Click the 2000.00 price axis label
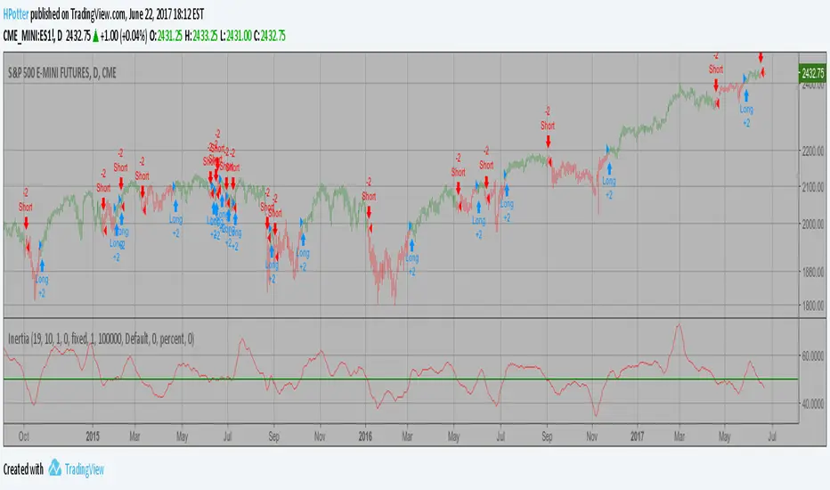The height and width of the screenshot is (490, 830). (x=812, y=225)
